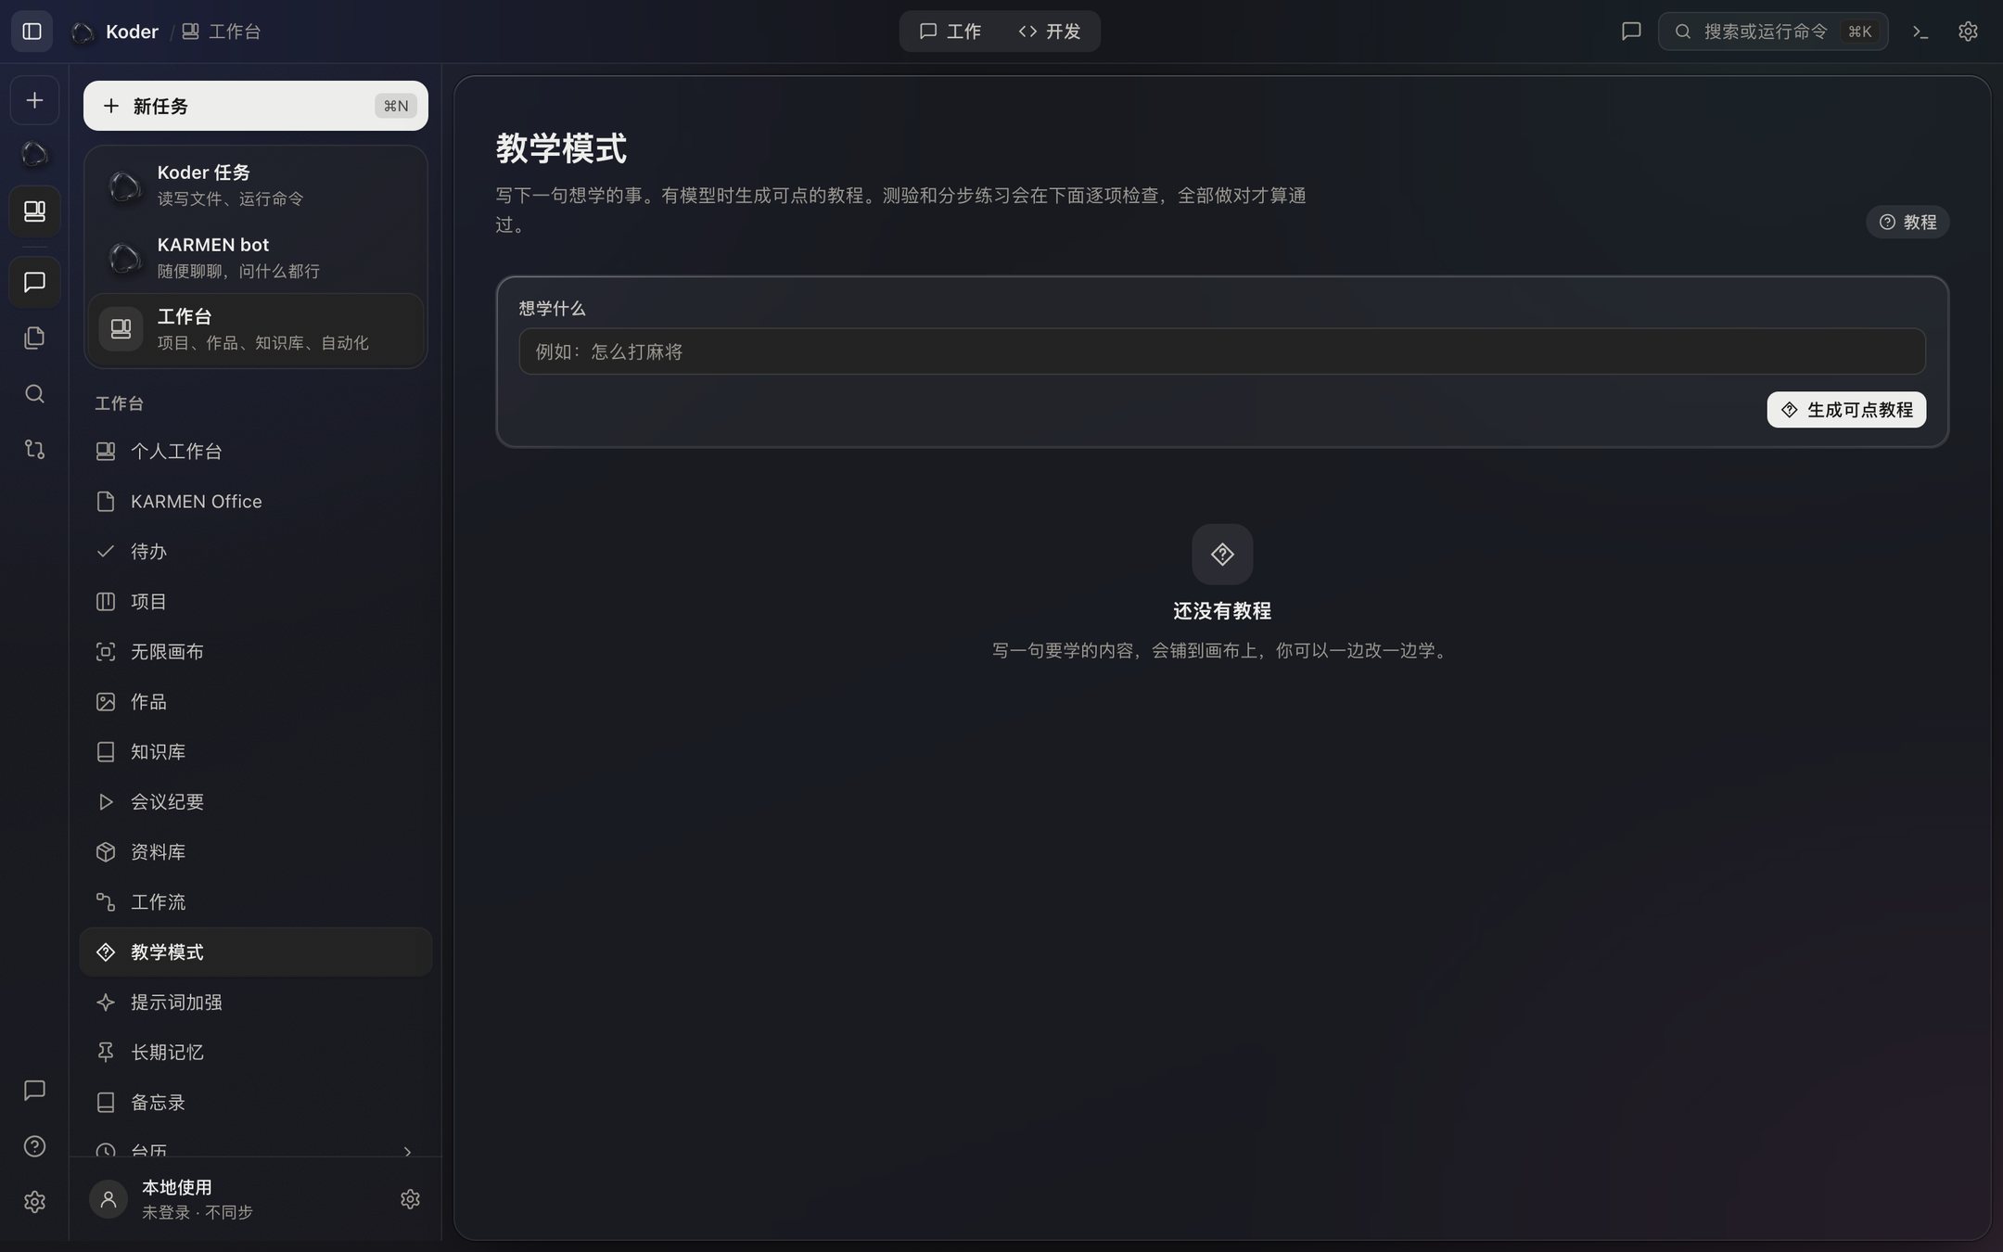Open 无限画布 in sidebar
Viewport: 2003px width, 1252px height.
coord(256,652)
